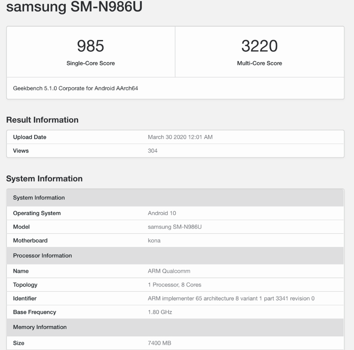
Task: Click the gray "System Information" table header row
Action: [x=175, y=198]
